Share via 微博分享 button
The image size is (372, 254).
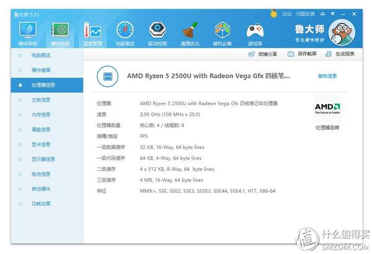click(x=263, y=54)
